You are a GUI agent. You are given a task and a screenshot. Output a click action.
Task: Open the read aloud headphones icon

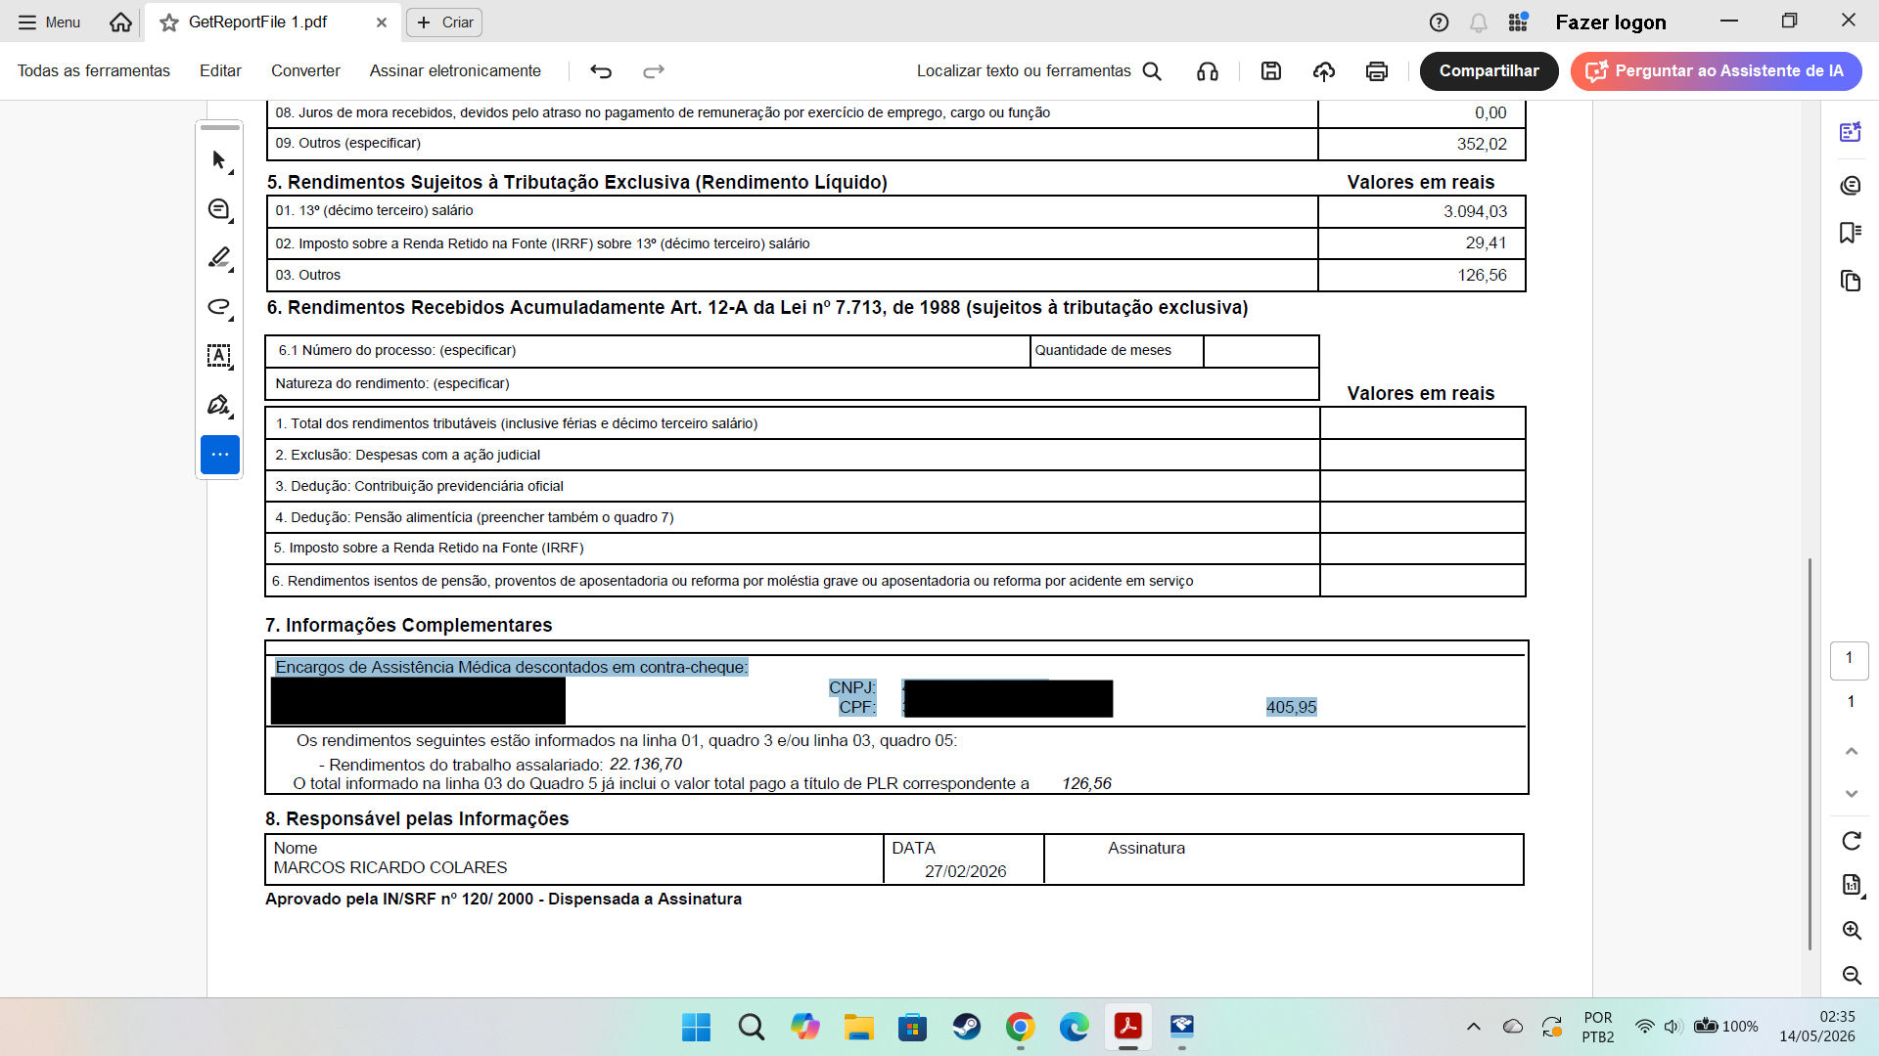click(x=1208, y=70)
